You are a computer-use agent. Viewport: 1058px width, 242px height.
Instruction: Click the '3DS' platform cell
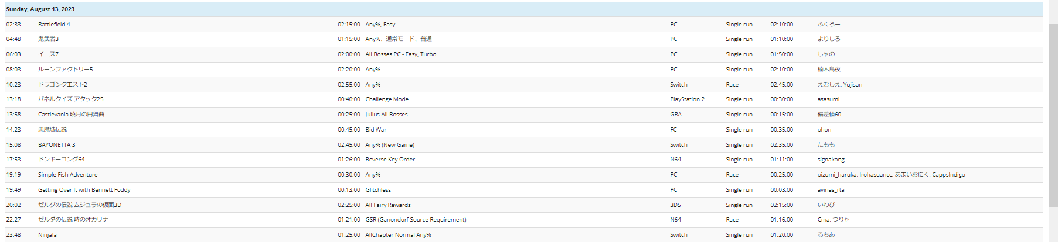coord(675,205)
